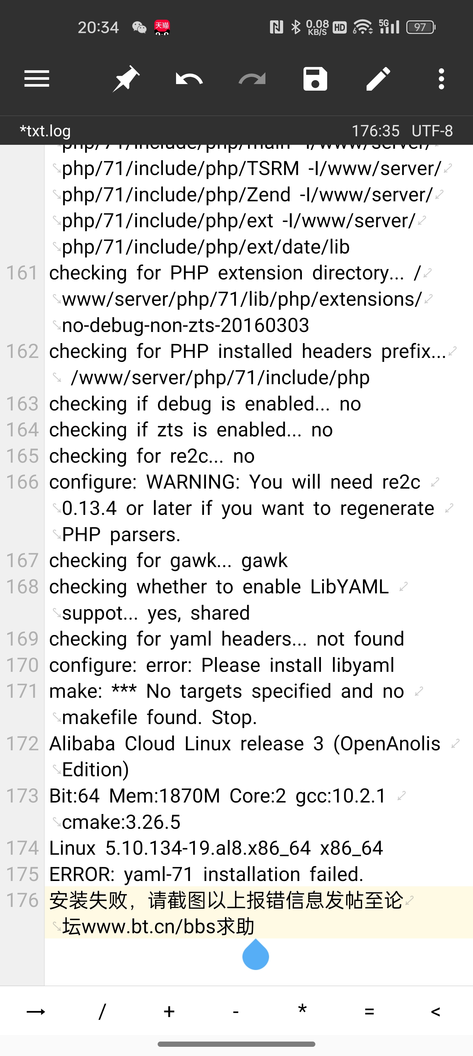Tap the minus symbol key

coord(236,1012)
